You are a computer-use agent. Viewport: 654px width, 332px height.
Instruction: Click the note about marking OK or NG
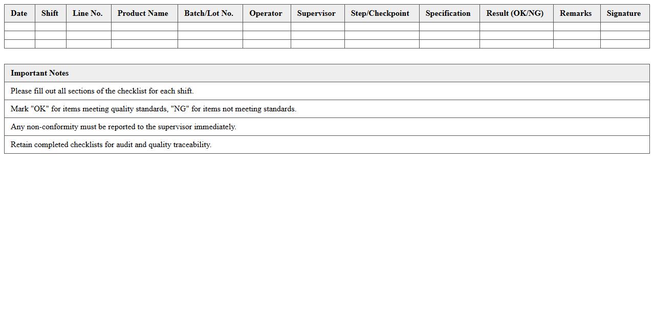pyautogui.click(x=152, y=109)
